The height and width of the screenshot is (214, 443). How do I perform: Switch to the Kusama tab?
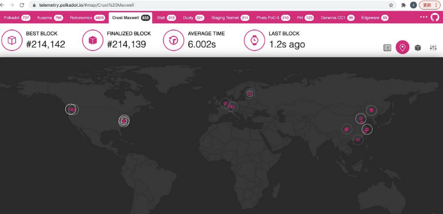(x=50, y=17)
